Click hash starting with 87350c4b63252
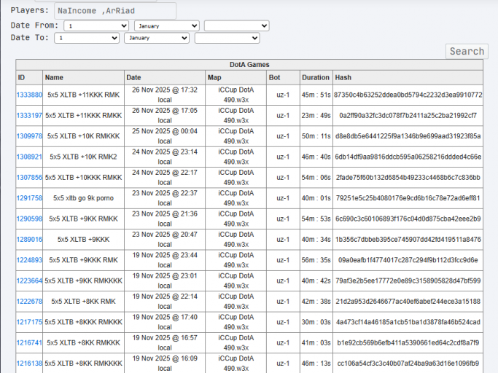The image size is (498, 373). point(408,95)
